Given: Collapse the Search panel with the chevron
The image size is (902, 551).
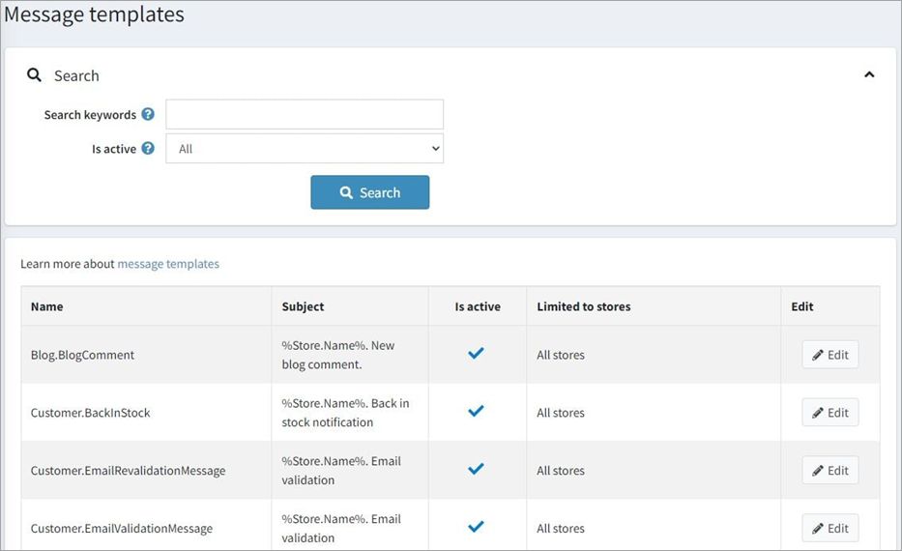Looking at the screenshot, I should pyautogui.click(x=869, y=74).
